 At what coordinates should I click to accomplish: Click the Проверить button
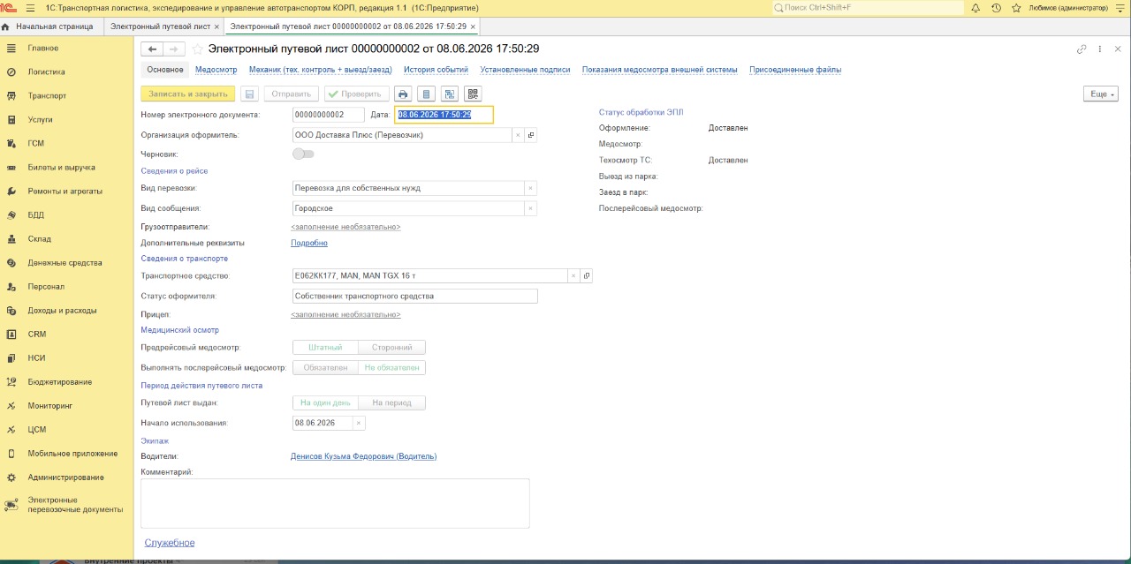[x=357, y=94]
